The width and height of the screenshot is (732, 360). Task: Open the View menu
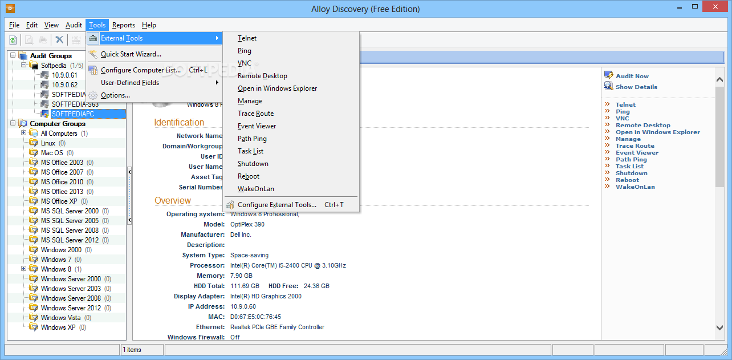[51, 25]
